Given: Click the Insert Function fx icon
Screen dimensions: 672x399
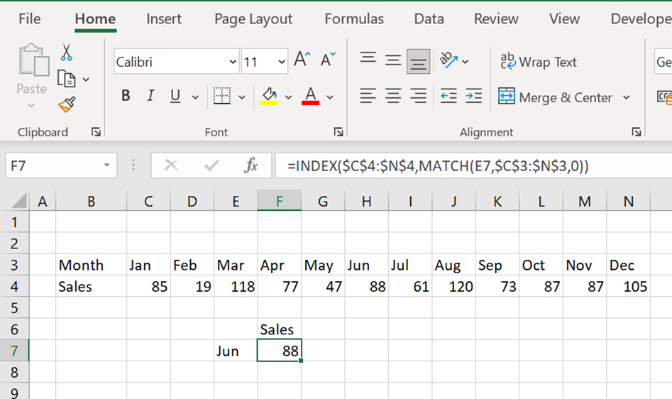Looking at the screenshot, I should pos(250,165).
